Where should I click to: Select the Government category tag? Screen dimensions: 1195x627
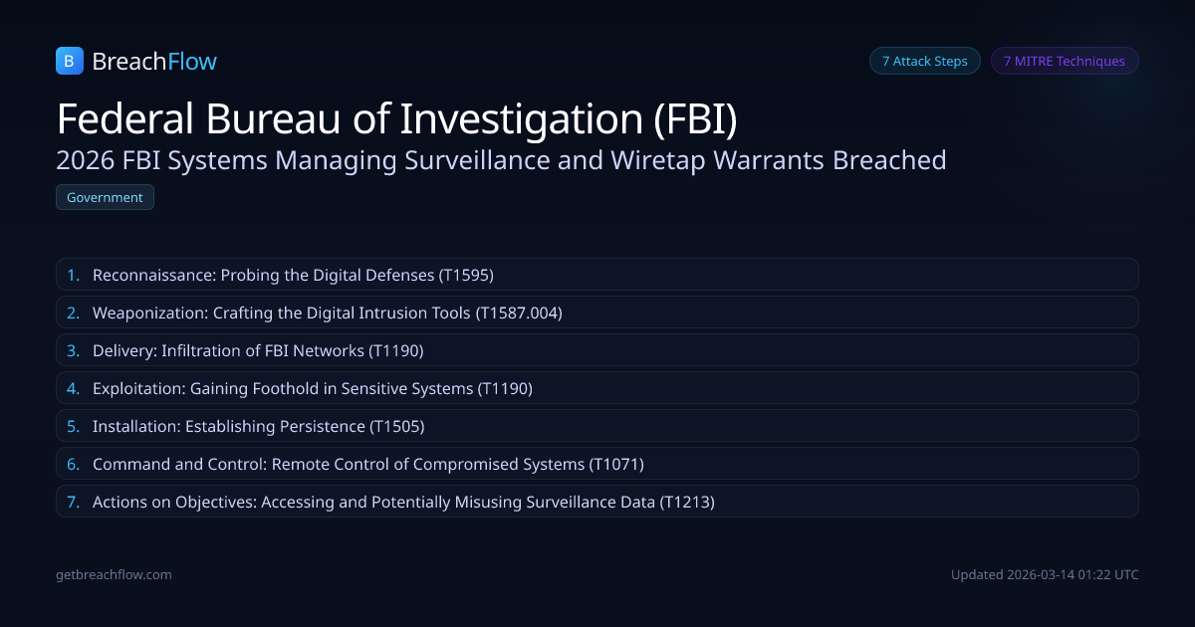point(105,197)
